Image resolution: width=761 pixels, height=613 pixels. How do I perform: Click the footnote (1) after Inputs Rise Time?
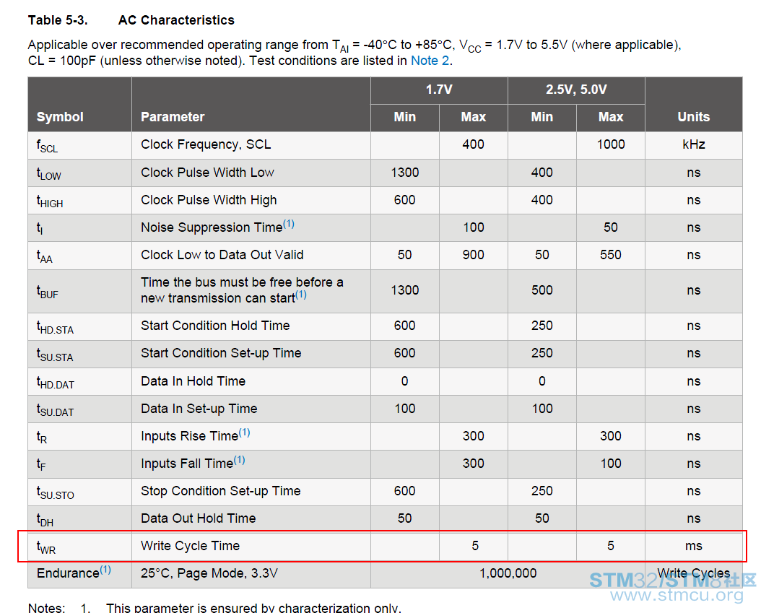244,432
